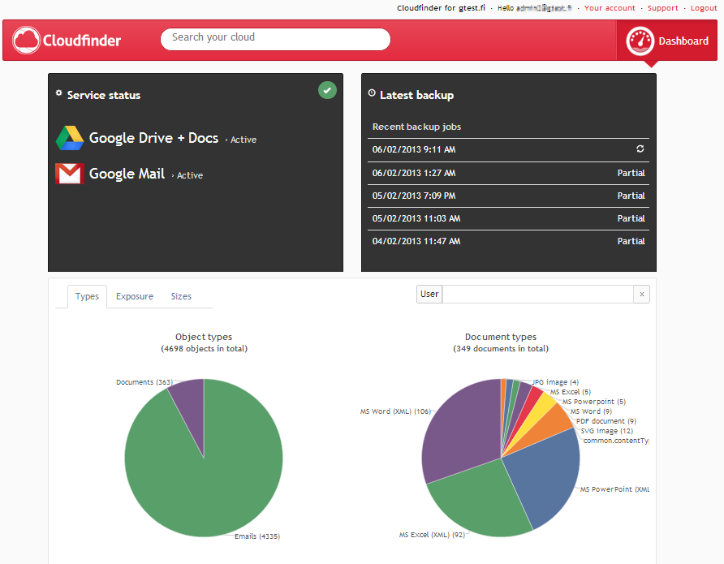Click the User filter text field

[x=537, y=295]
